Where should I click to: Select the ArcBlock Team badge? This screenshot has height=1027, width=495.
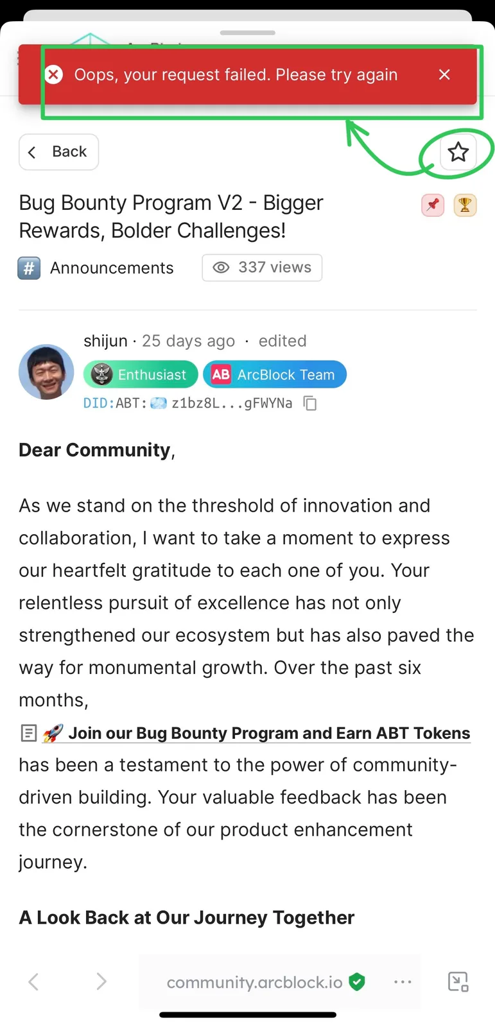(x=275, y=375)
